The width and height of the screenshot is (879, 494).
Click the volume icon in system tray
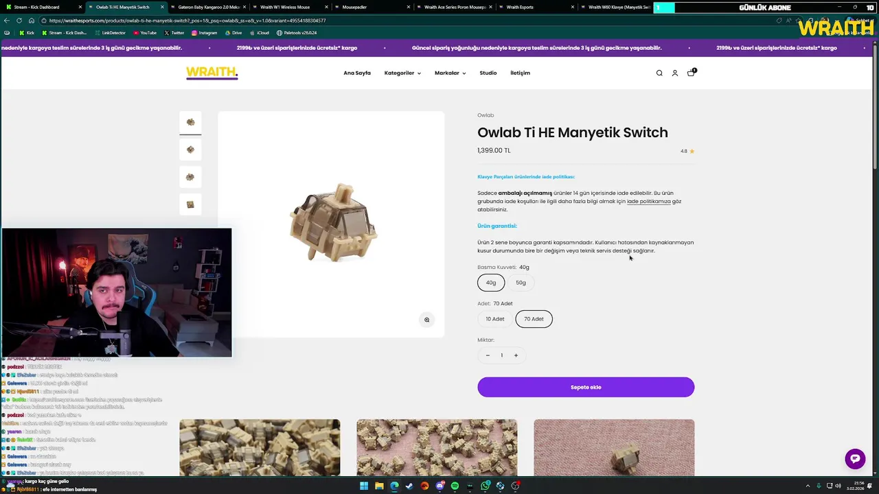(838, 486)
